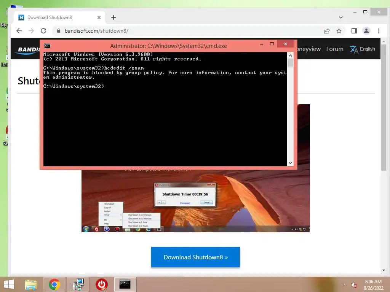Click cmd scrollbar up arrow

click(290, 56)
